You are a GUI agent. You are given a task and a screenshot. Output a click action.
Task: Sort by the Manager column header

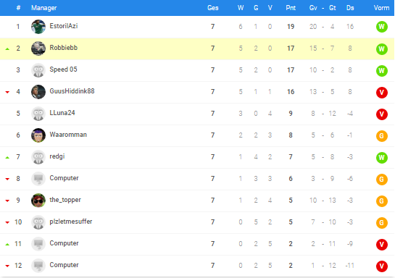(x=43, y=8)
